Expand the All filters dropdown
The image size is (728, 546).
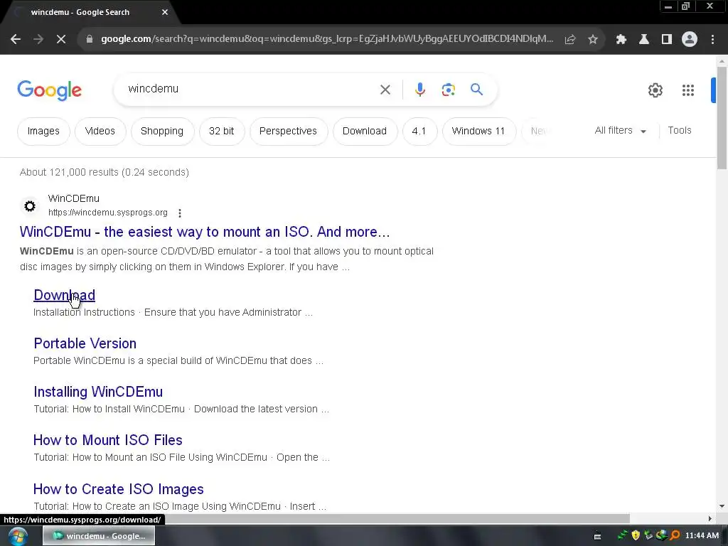pyautogui.click(x=620, y=131)
